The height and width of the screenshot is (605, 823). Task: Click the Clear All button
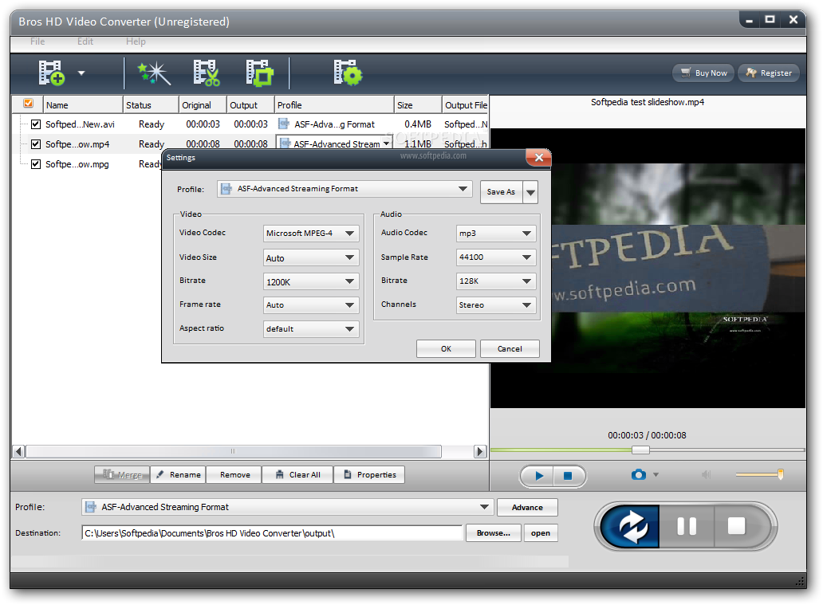click(297, 475)
